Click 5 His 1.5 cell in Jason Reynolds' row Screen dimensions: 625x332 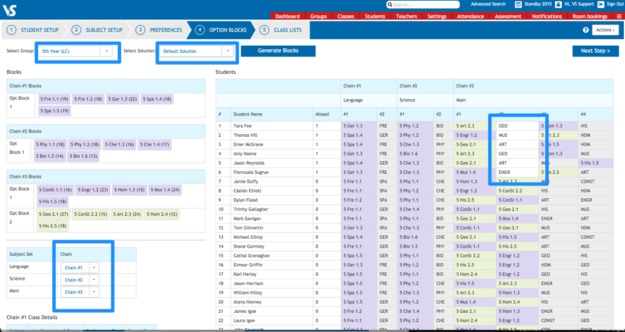596,163
